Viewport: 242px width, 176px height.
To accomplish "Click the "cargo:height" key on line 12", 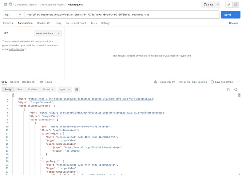I will [x=50, y=134].
